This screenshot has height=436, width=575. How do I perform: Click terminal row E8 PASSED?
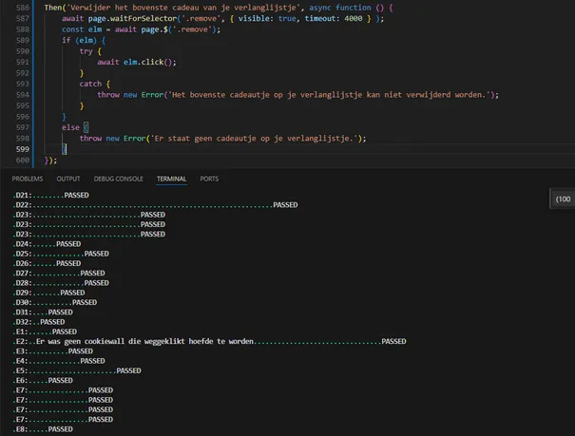[43, 429]
